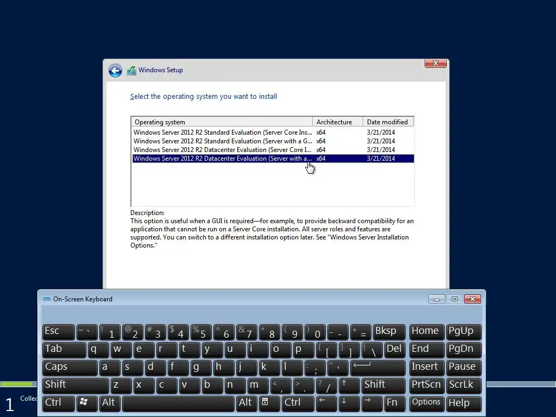The width and height of the screenshot is (556, 417).
Task: Tap the PrtScn key
Action: click(427, 386)
